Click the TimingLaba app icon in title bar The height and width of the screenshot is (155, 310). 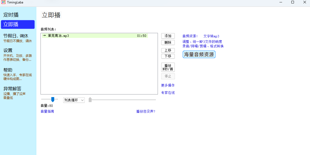pyautogui.click(x=3, y=2)
